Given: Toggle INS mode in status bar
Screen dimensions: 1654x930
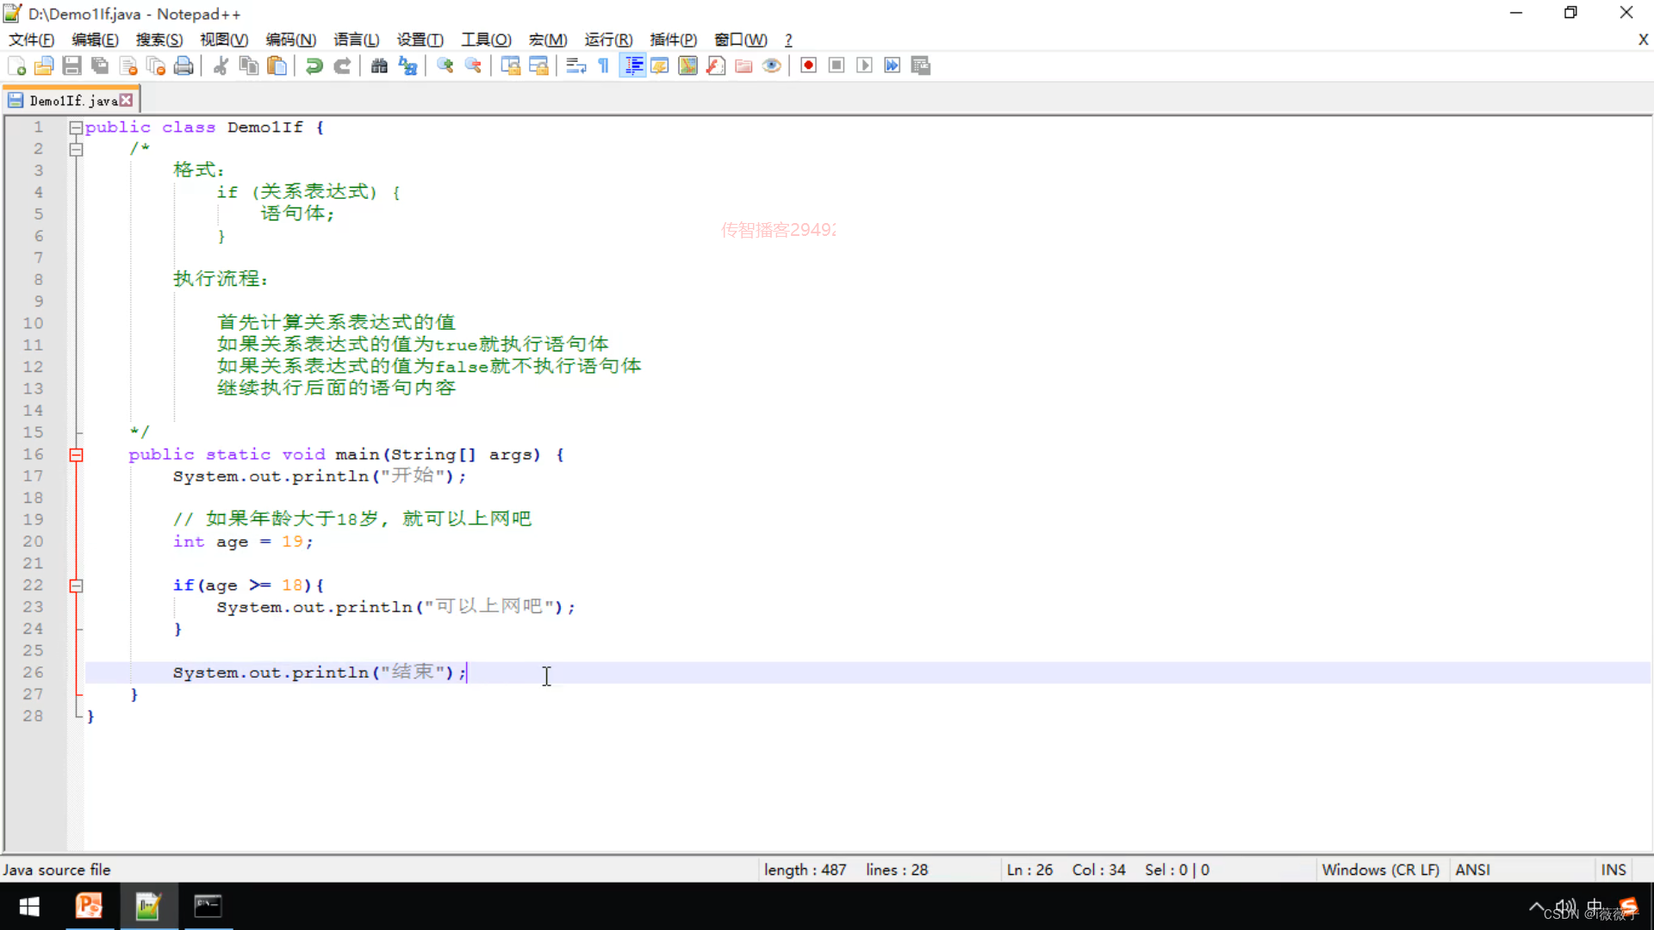Looking at the screenshot, I should click(1613, 870).
